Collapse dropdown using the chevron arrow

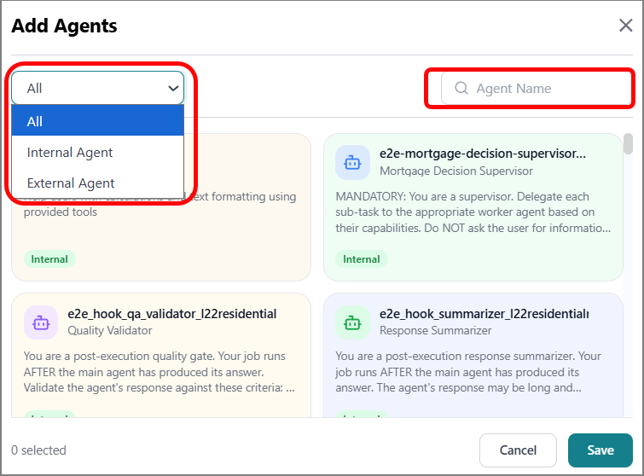tap(173, 89)
